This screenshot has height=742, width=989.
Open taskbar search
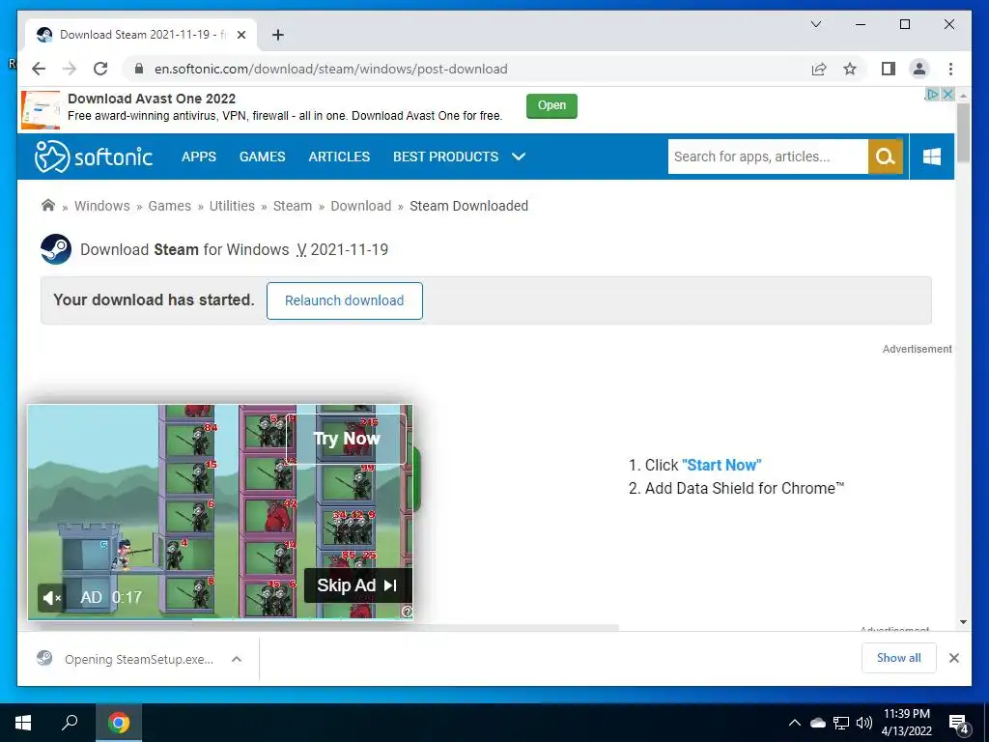(x=70, y=723)
